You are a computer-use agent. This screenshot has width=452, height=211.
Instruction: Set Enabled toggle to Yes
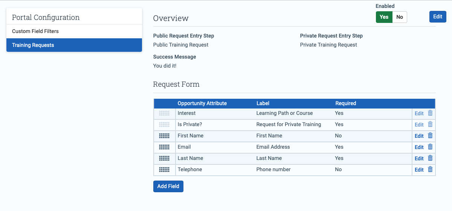[x=384, y=17]
